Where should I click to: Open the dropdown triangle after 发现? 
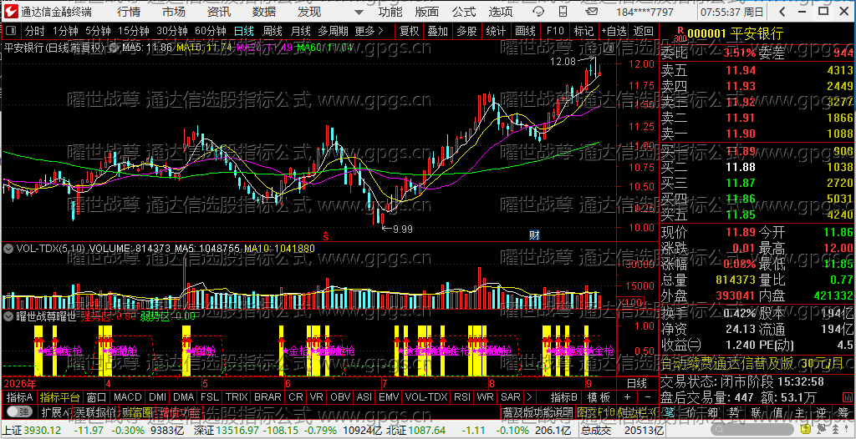tap(359, 12)
